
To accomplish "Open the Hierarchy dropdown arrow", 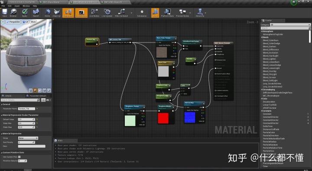I will click(x=205, y=13).
